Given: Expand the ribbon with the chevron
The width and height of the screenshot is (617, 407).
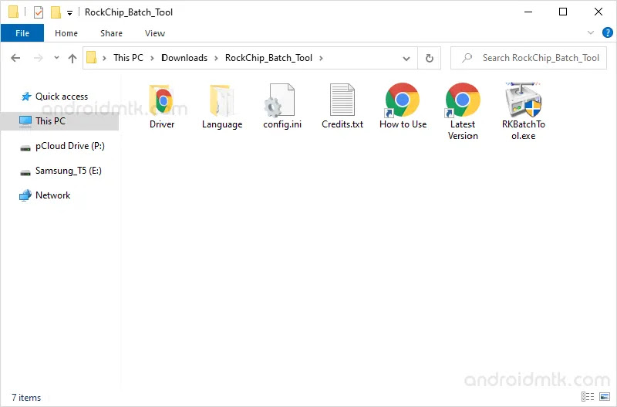Looking at the screenshot, I should click(590, 32).
